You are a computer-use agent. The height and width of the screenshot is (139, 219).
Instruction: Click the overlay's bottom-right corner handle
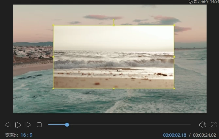tap(174, 88)
